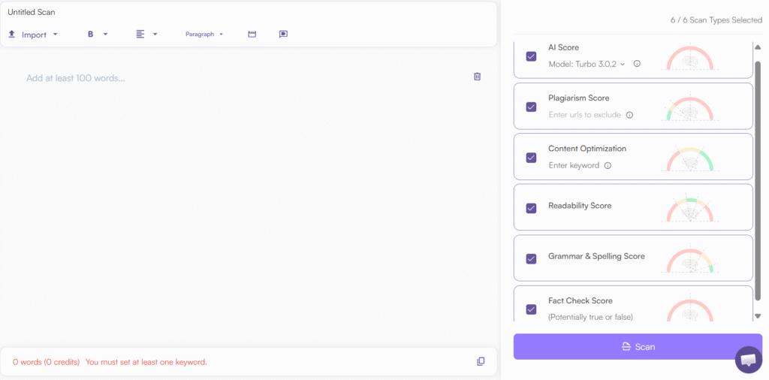Open the Model: Turbo 3.0.2 dropdown
Screen dimensions: 769x380
pyautogui.click(x=587, y=64)
